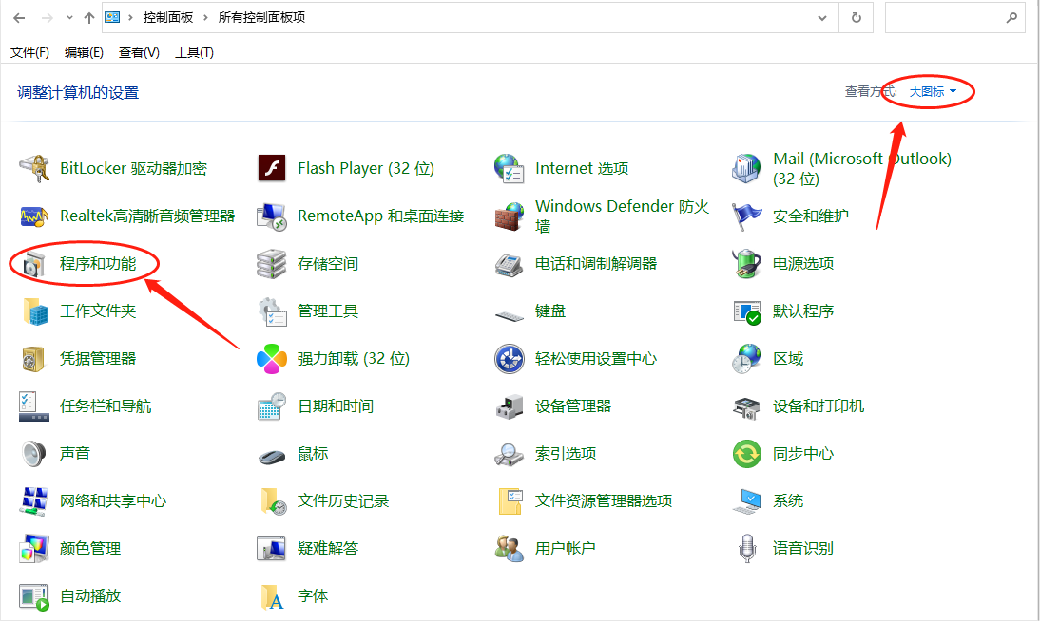
Task: Open the RemoteApp 和桌面连接 icon
Action: 271,216
